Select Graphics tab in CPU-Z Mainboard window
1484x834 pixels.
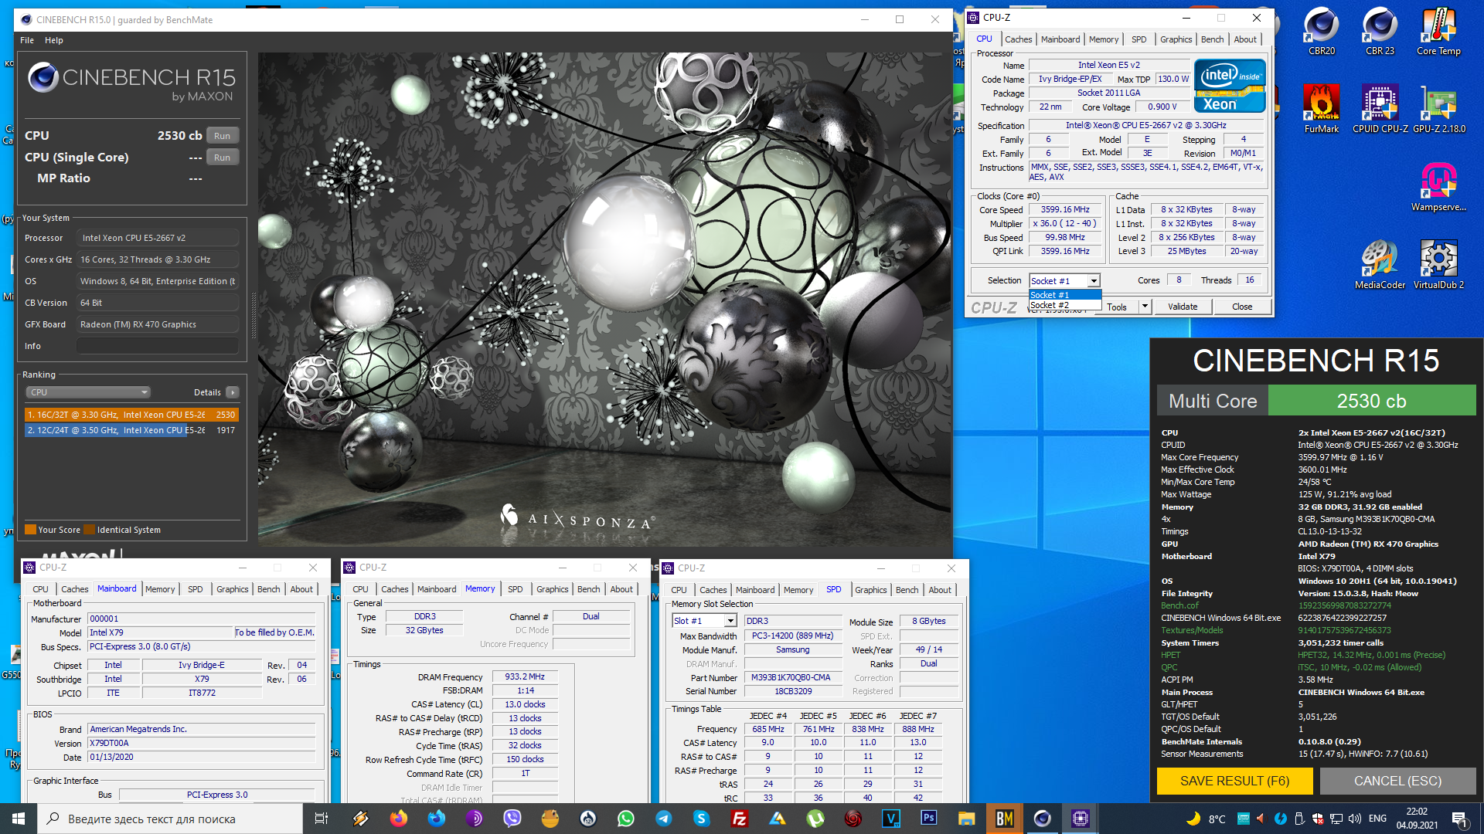(x=232, y=589)
